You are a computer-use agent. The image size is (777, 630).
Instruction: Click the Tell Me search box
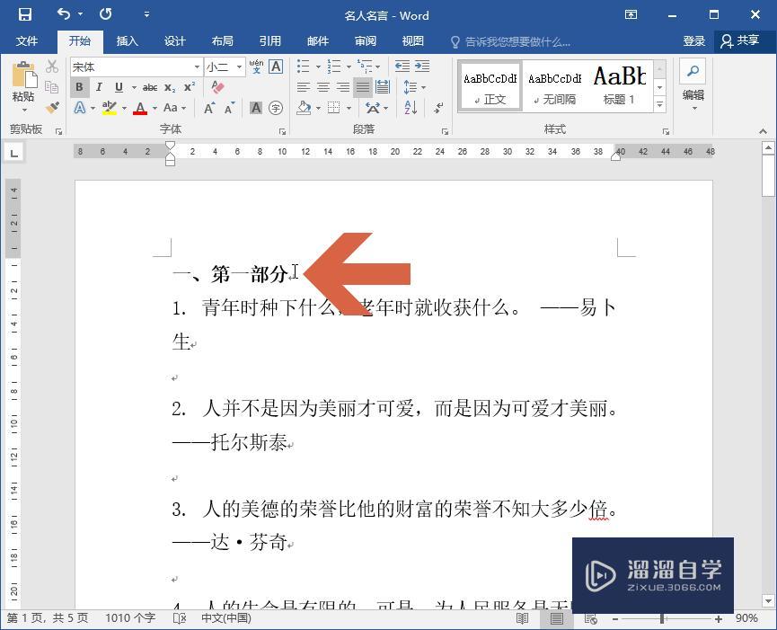pyautogui.click(x=511, y=41)
